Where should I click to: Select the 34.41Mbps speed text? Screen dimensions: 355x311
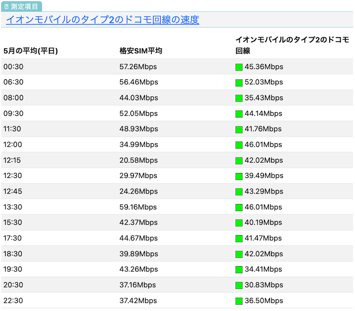[264, 269]
